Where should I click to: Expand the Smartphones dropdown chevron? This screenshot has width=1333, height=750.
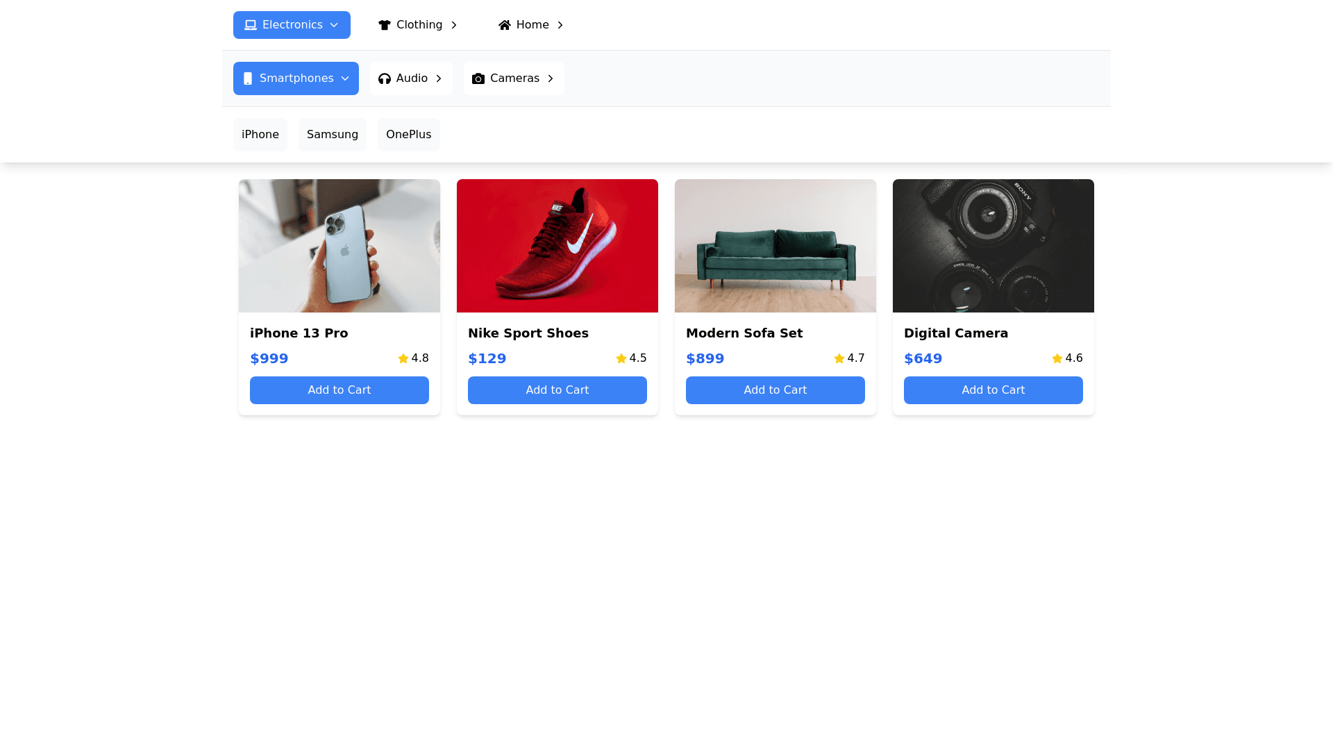345,78
